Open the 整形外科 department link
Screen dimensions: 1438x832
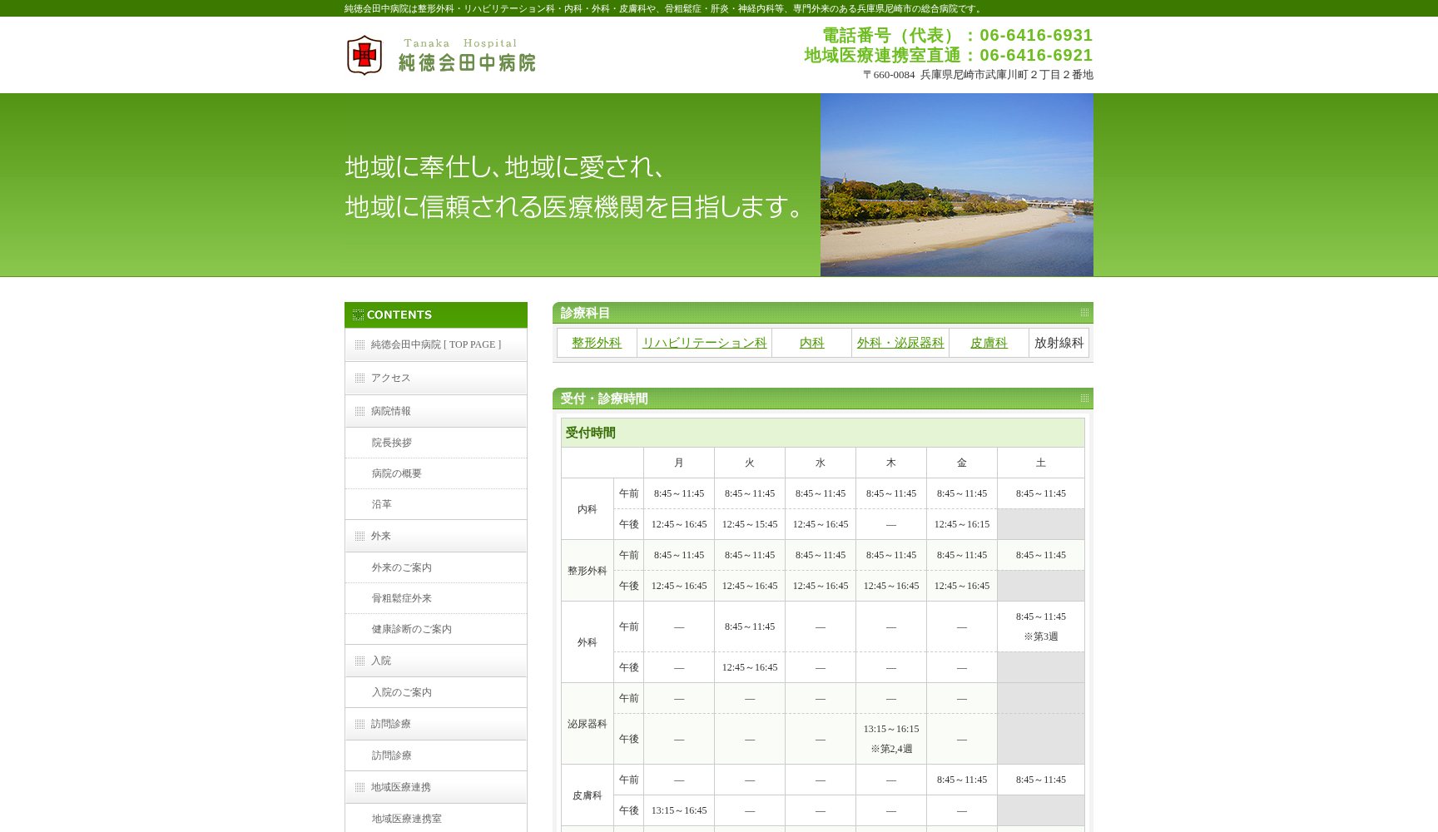click(597, 342)
